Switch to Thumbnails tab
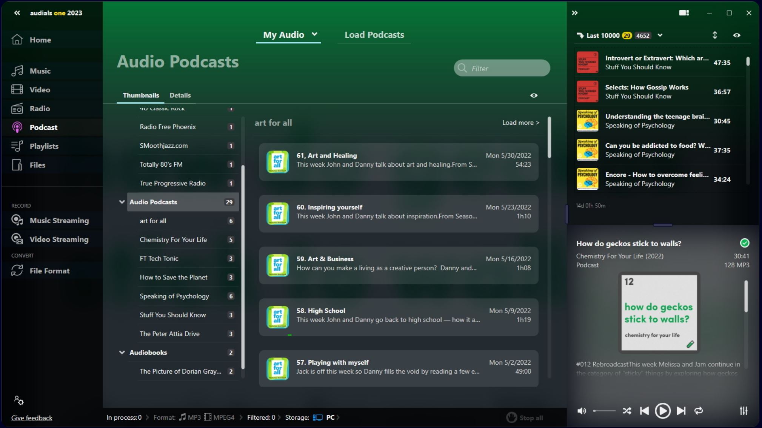The height and width of the screenshot is (428, 762). coord(141,95)
